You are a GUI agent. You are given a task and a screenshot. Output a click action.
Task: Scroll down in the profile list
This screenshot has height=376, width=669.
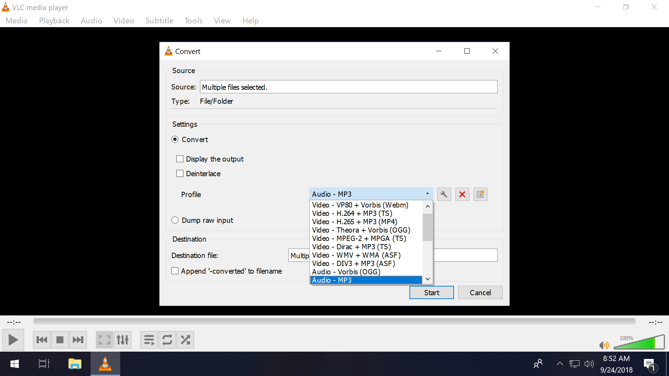click(x=427, y=279)
